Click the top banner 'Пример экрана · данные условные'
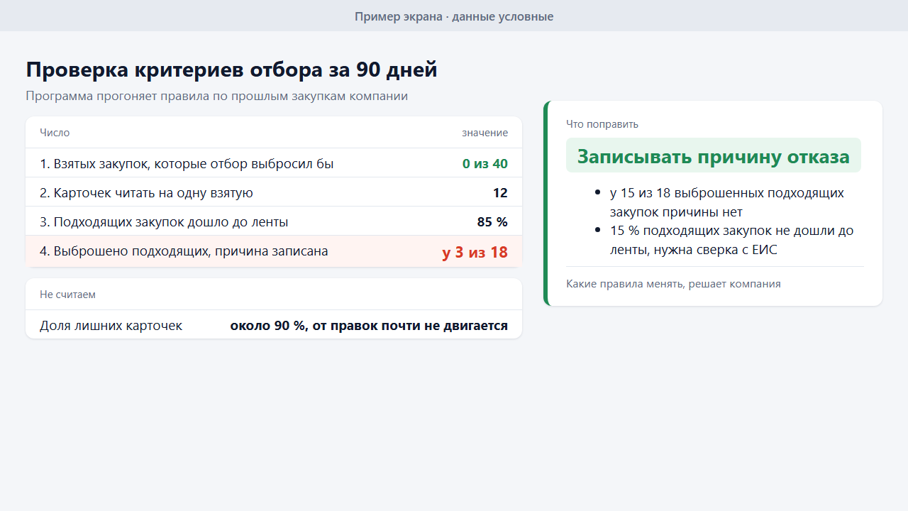This screenshot has width=908, height=511. (x=454, y=16)
